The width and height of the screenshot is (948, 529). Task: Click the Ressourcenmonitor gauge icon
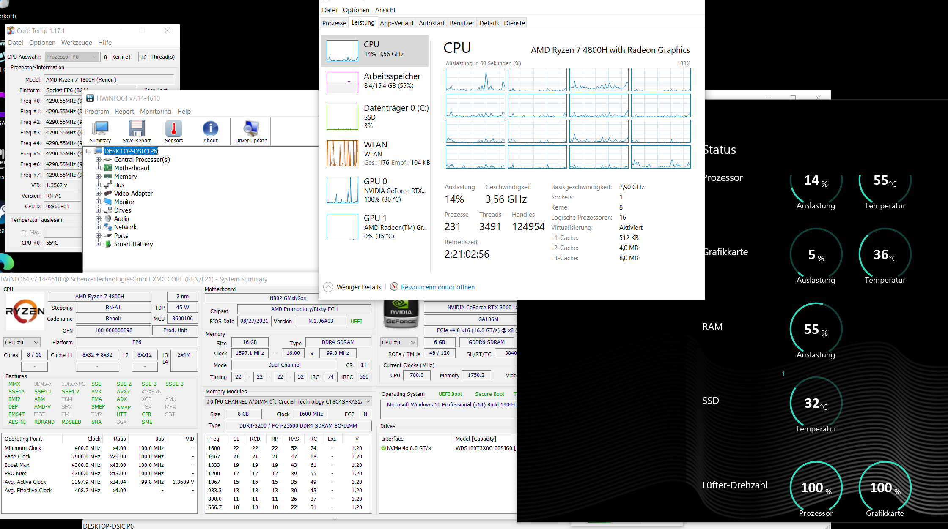coord(394,287)
